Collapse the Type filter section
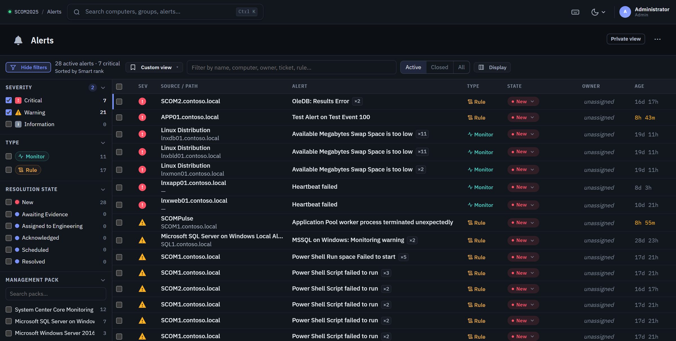Screen dimensions: 676x341 pyautogui.click(x=103, y=143)
